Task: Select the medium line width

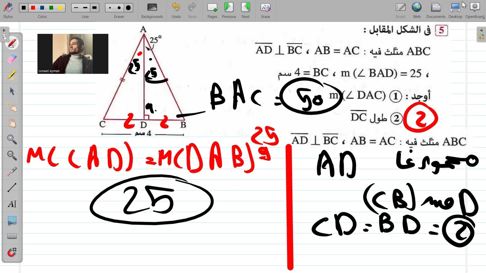Action: click(x=85, y=8)
